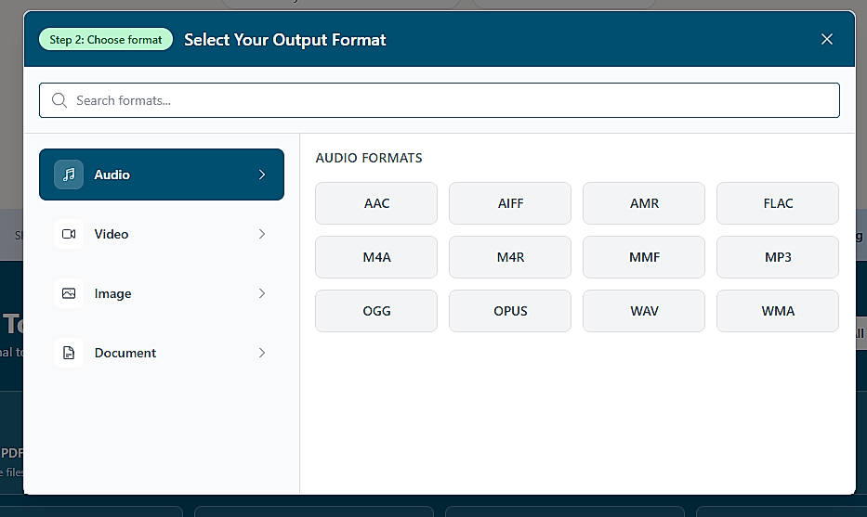Choose OGG output format

pos(376,311)
